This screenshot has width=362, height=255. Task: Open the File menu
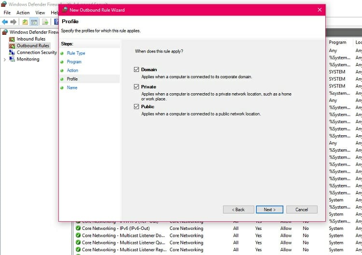tap(7, 13)
